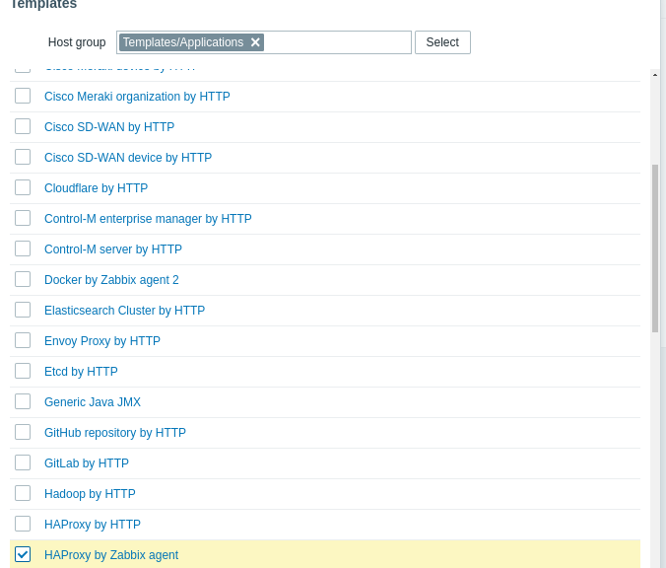Click the scrollbar up arrow
666x568 pixels.
coord(655,75)
